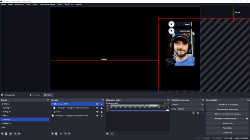Lock Overlay 01 Background Browser Source

101,115
